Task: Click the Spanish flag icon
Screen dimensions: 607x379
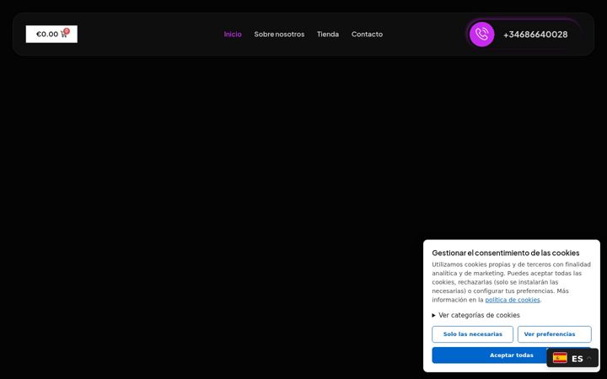Action: click(560, 358)
